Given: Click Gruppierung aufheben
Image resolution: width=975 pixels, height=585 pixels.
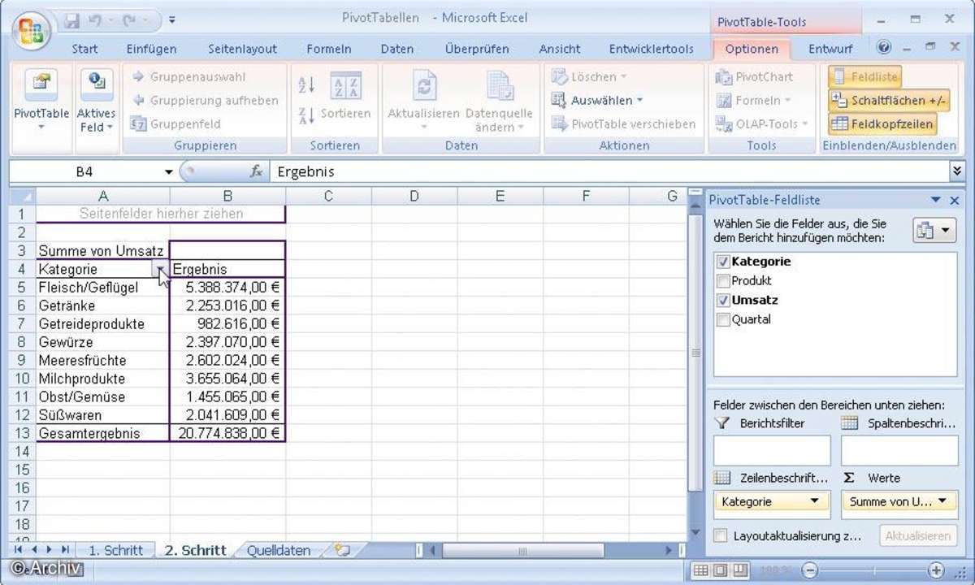Looking at the screenshot, I should [204, 100].
